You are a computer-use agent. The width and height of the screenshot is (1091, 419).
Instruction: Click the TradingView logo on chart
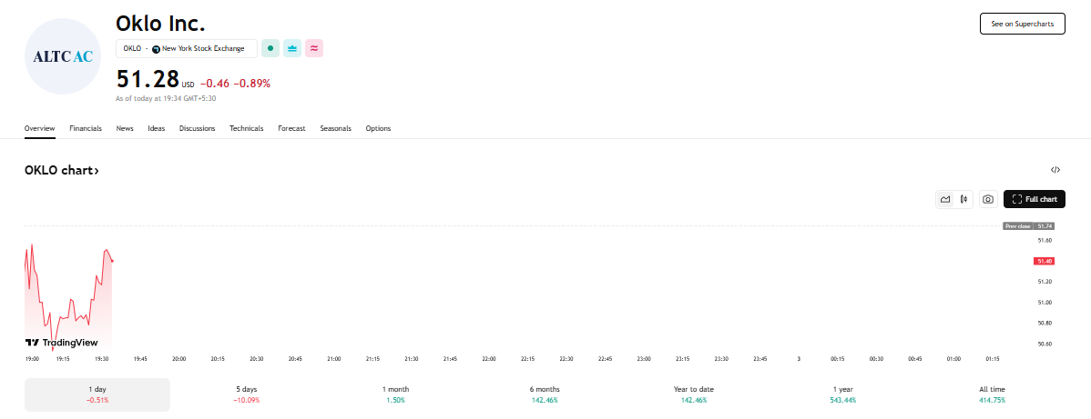point(61,343)
